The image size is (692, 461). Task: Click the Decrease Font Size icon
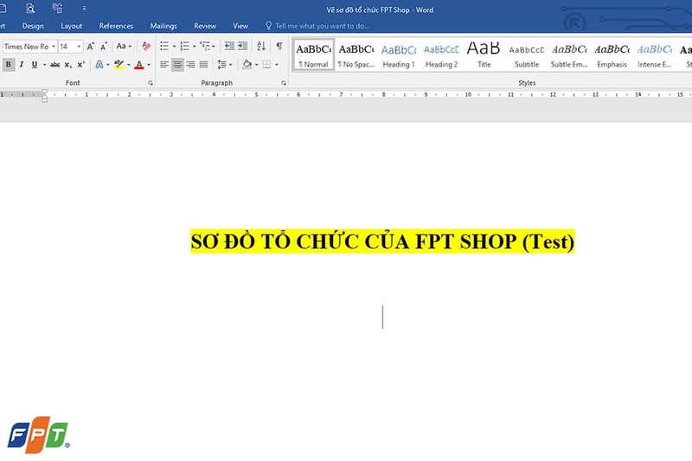104,47
